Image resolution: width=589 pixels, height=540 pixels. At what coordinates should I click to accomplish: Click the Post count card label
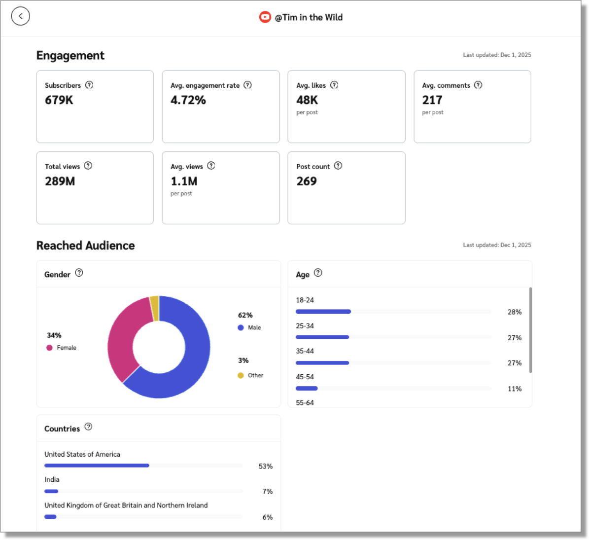tap(313, 167)
